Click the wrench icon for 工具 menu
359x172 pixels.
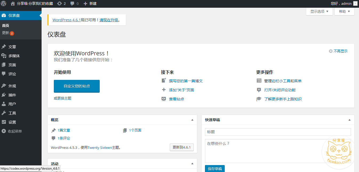pos(4,113)
